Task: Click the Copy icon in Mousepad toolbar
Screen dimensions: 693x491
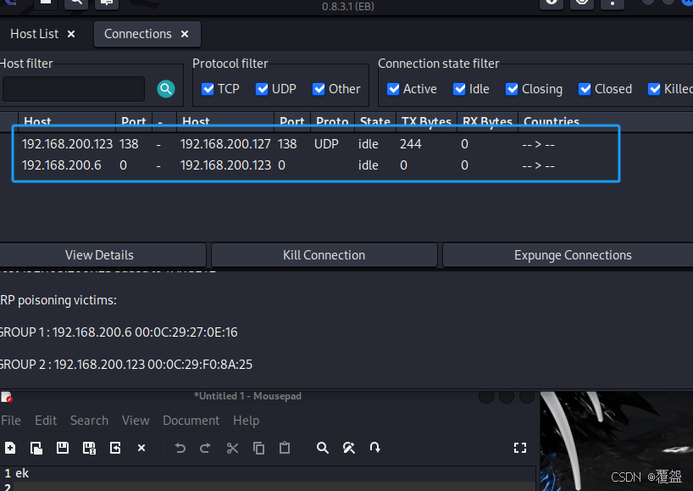Action: coord(258,448)
